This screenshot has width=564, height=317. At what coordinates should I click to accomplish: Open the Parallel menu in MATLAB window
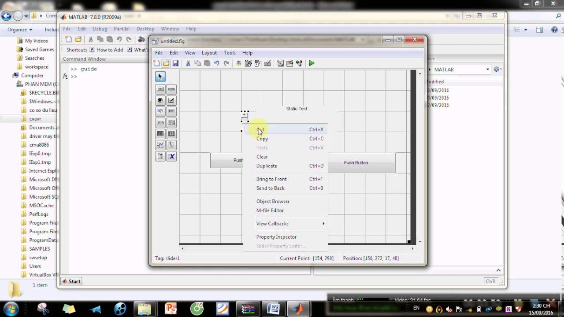[x=122, y=29]
